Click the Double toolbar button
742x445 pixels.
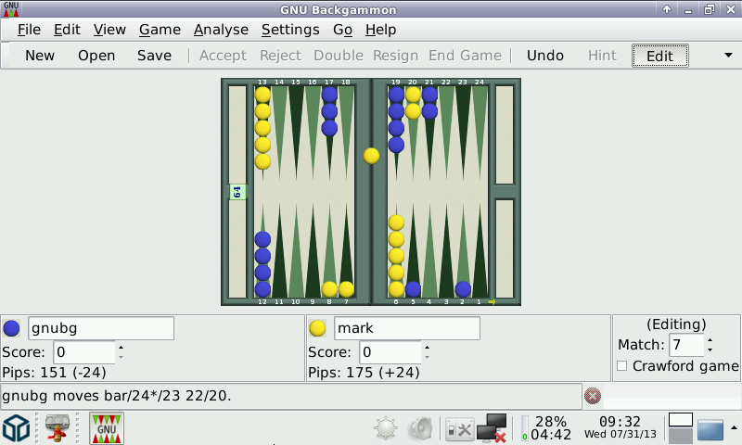[339, 56]
